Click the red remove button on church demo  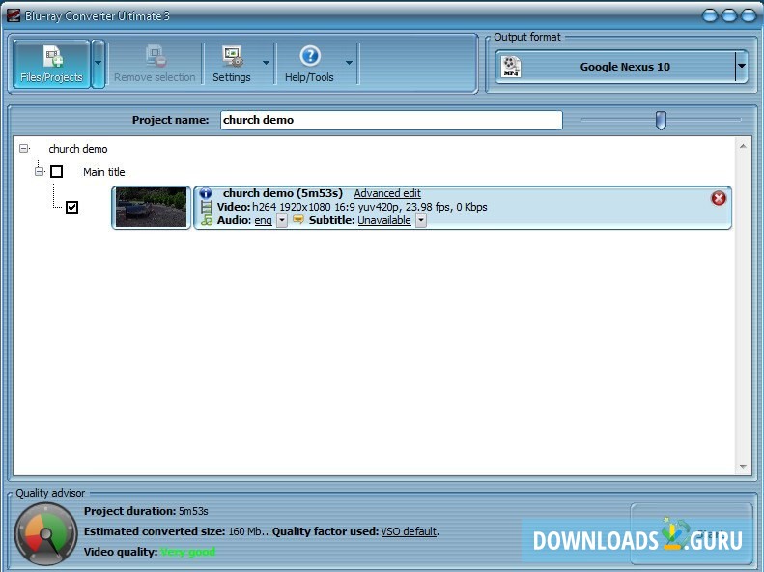tap(719, 198)
